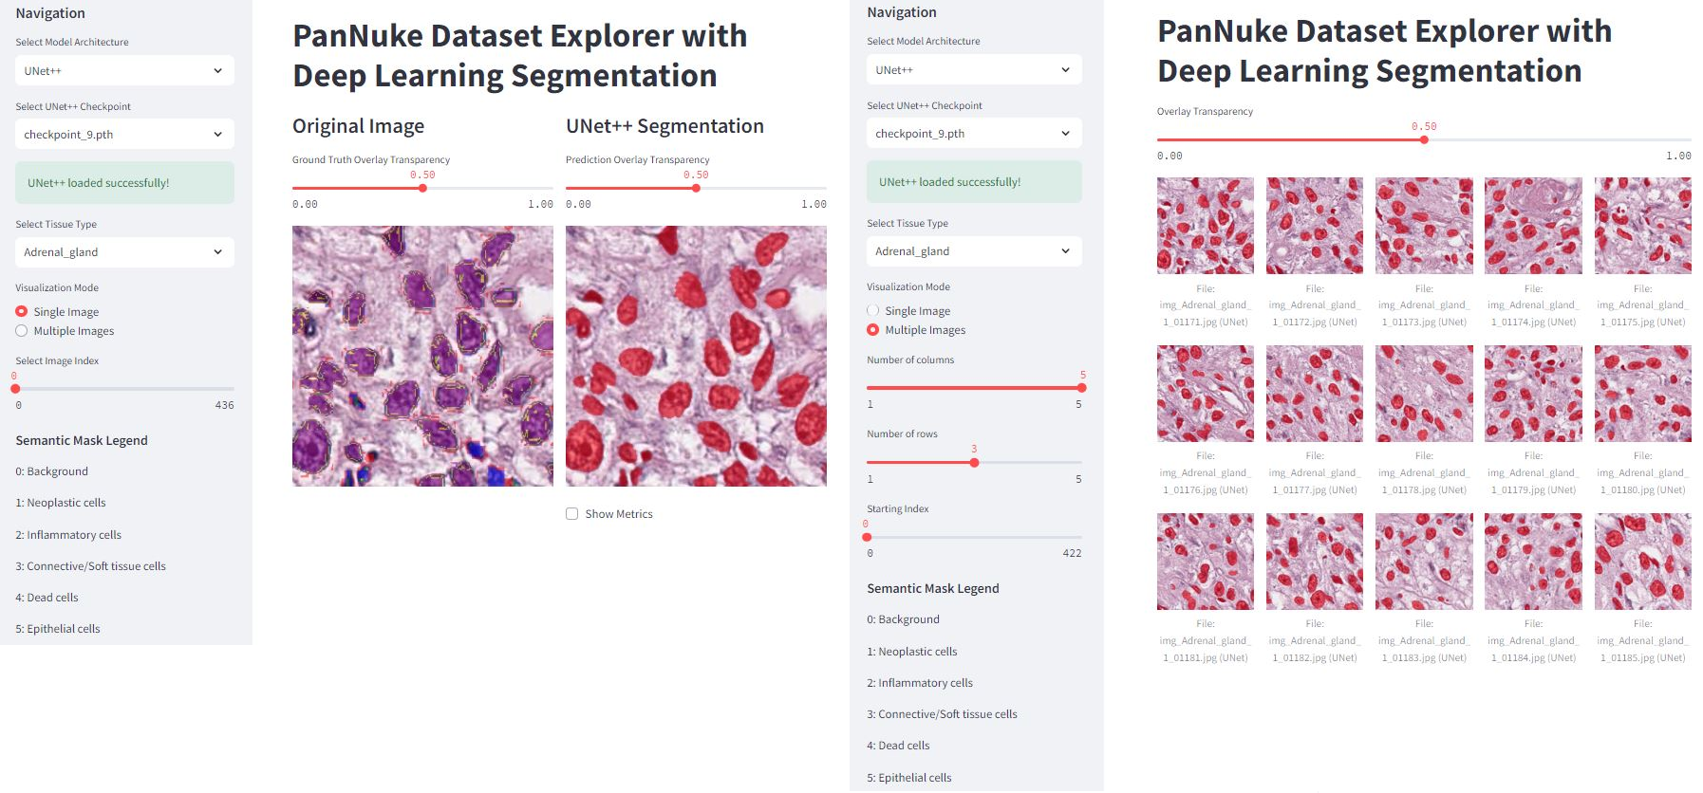Expand right panel Adrenal_gland tissue dropdown

(x=973, y=251)
